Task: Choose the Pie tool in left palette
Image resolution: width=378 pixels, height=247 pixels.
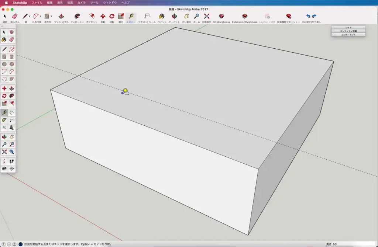Action: pyautogui.click(x=11, y=79)
